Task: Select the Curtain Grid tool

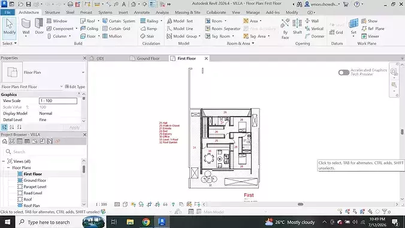Action: 116,28
